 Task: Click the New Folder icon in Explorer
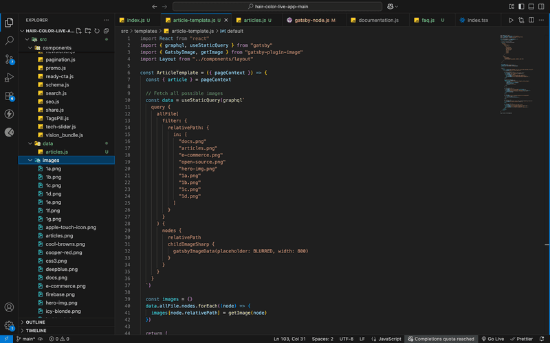88,31
